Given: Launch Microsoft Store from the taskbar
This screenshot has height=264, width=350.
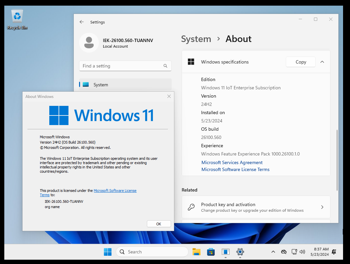Looking at the screenshot, I should pos(211,252).
